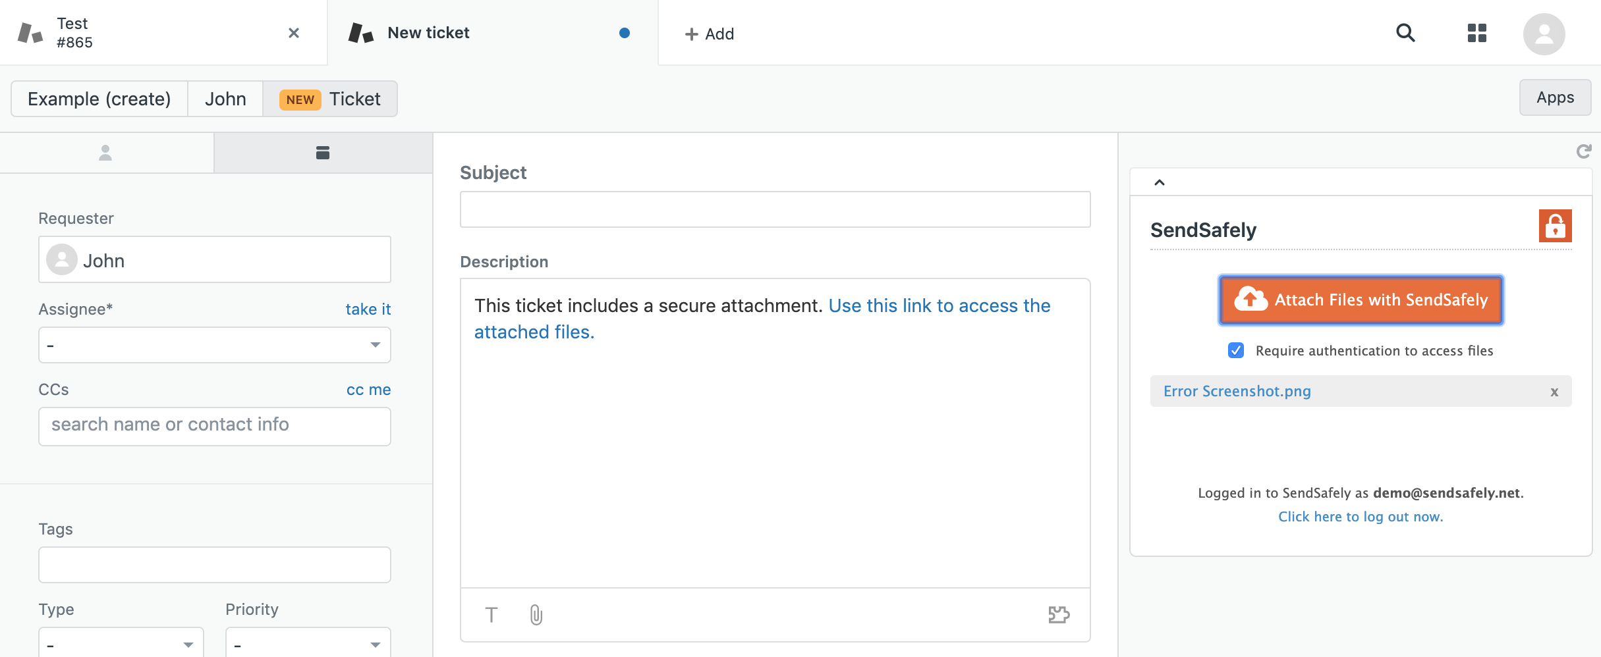Switch to the Test #865 tab
Viewport: 1601px width, 657px height.
pos(72,32)
